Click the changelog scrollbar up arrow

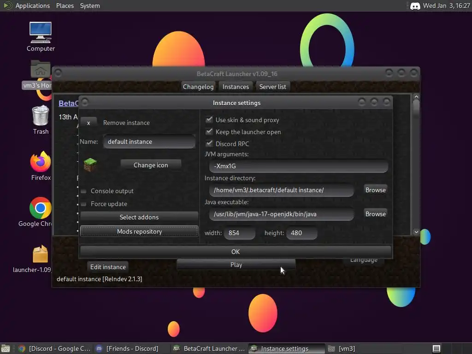(x=416, y=97)
